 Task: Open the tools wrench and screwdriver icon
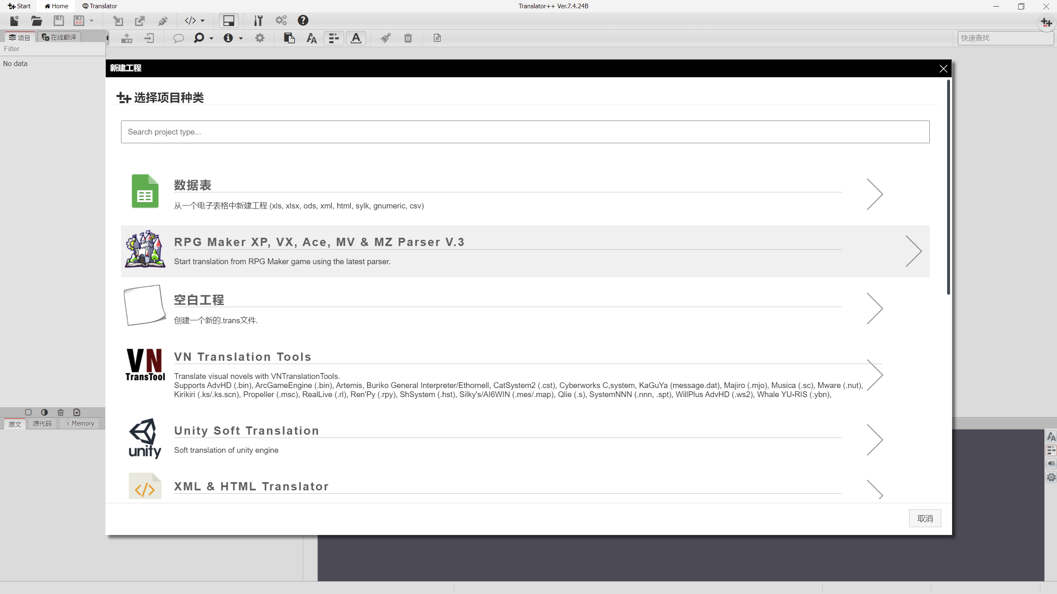coord(258,21)
